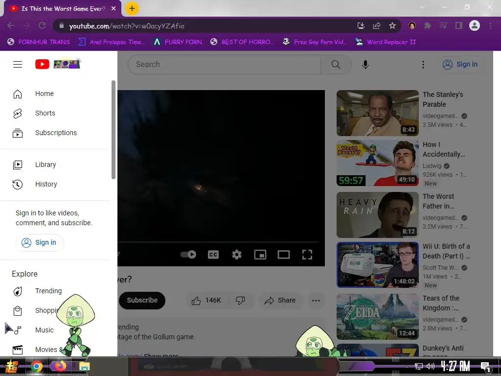Enable miniplayer mode
501x376 pixels.
click(260, 255)
